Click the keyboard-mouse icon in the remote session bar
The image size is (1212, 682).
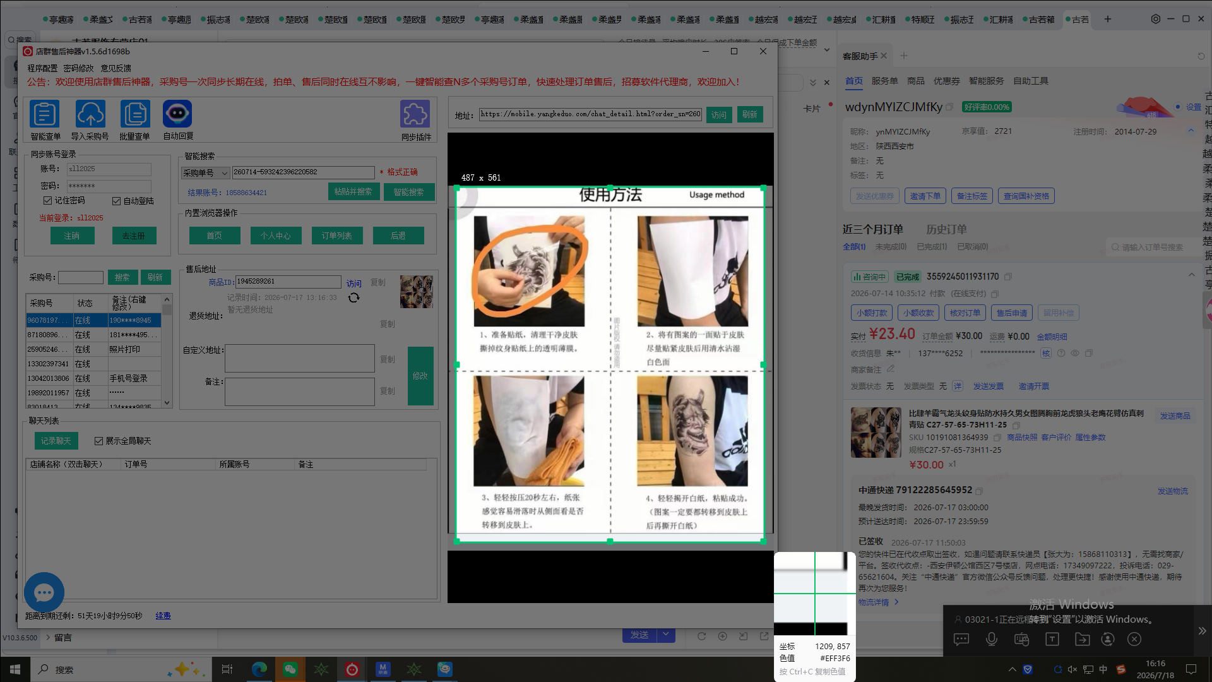point(1021,640)
